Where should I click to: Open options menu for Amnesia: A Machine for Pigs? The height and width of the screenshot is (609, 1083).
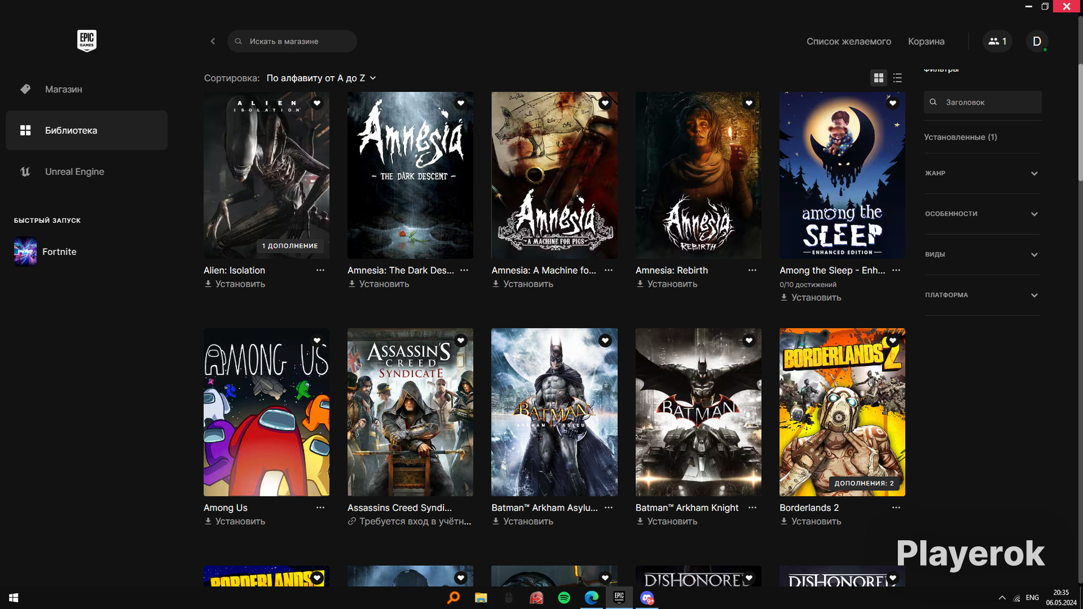click(609, 270)
